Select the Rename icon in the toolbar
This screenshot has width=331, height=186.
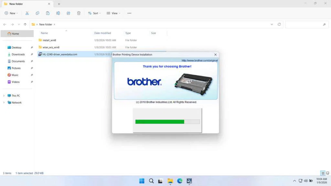(x=58, y=13)
